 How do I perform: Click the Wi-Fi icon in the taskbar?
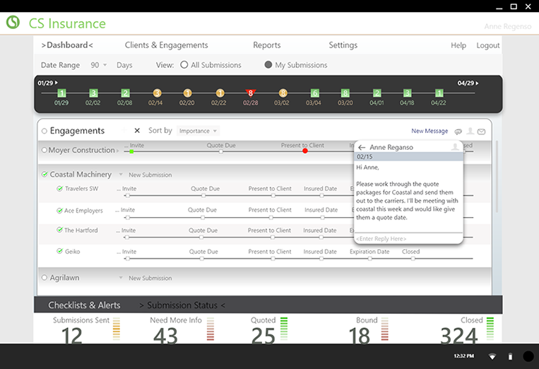pos(492,356)
